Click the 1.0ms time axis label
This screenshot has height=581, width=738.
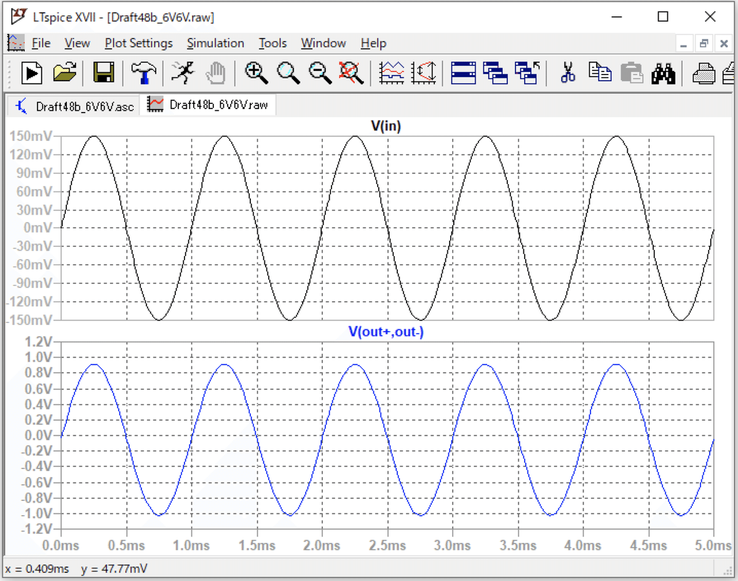click(x=191, y=545)
